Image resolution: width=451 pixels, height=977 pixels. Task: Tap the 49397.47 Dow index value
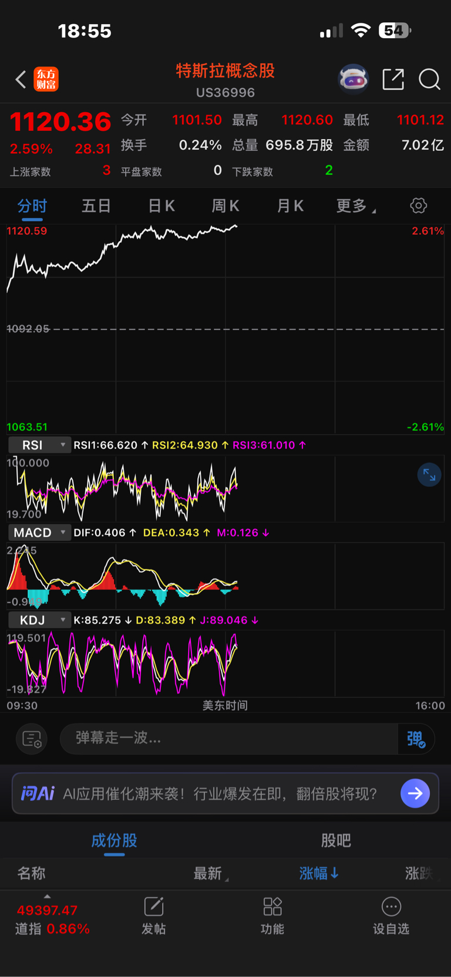pos(47,911)
